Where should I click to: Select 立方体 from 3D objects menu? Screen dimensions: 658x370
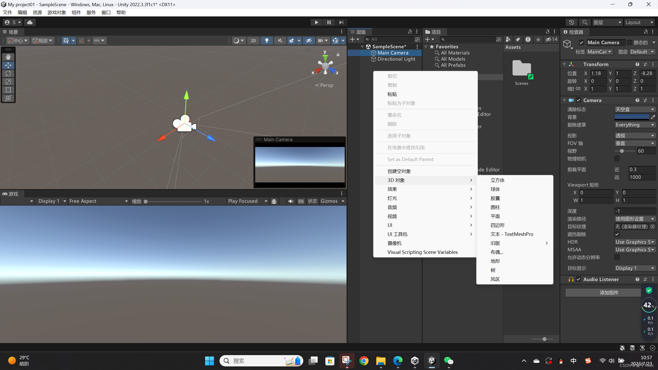[x=497, y=180]
